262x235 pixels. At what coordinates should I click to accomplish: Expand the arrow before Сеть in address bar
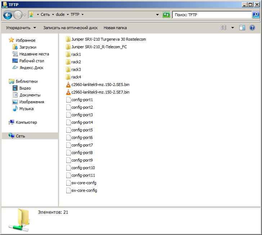[x=38, y=15]
